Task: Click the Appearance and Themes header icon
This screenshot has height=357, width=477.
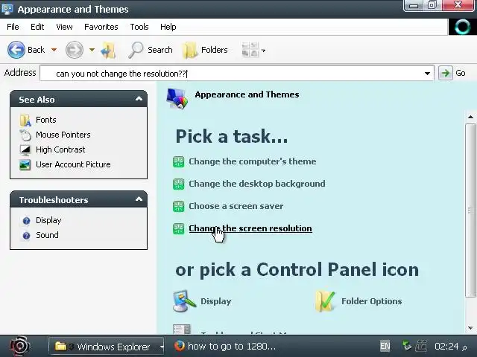Action: click(x=177, y=98)
